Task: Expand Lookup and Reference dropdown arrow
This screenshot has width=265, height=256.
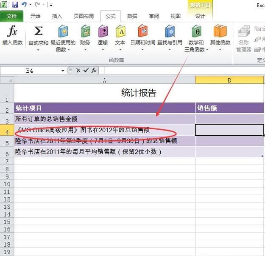Action: coord(170,50)
